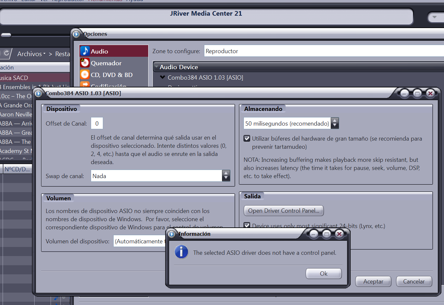This screenshot has width=444, height=305.
Task: Click the CD, DVD & BD disc icon
Action: [85, 75]
